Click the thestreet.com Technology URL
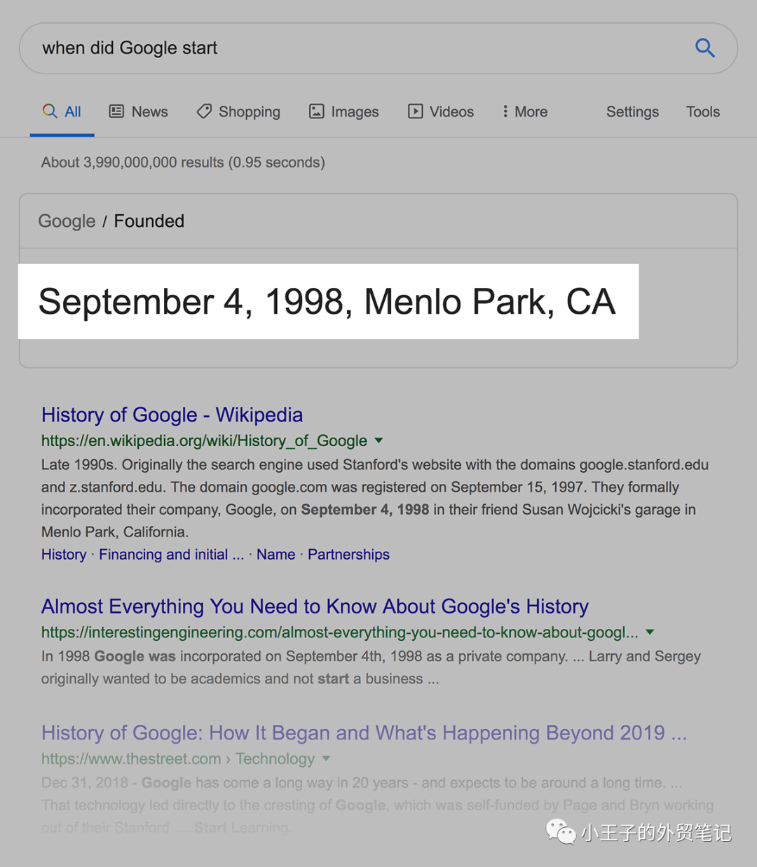 point(178,759)
